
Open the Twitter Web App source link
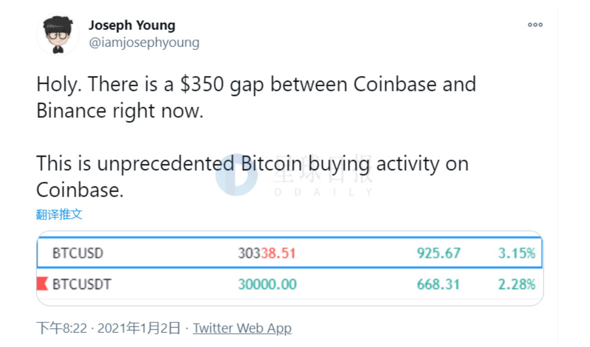point(242,328)
